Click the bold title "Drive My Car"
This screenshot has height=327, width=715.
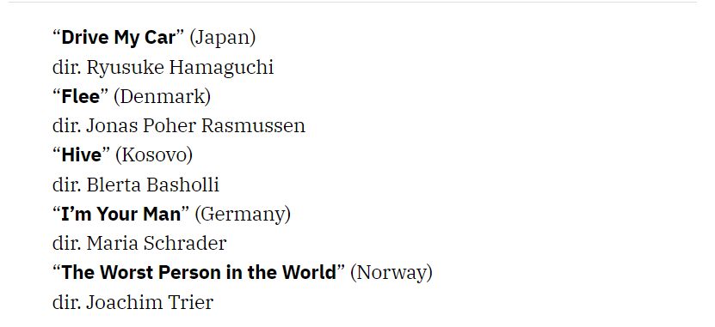(x=118, y=37)
